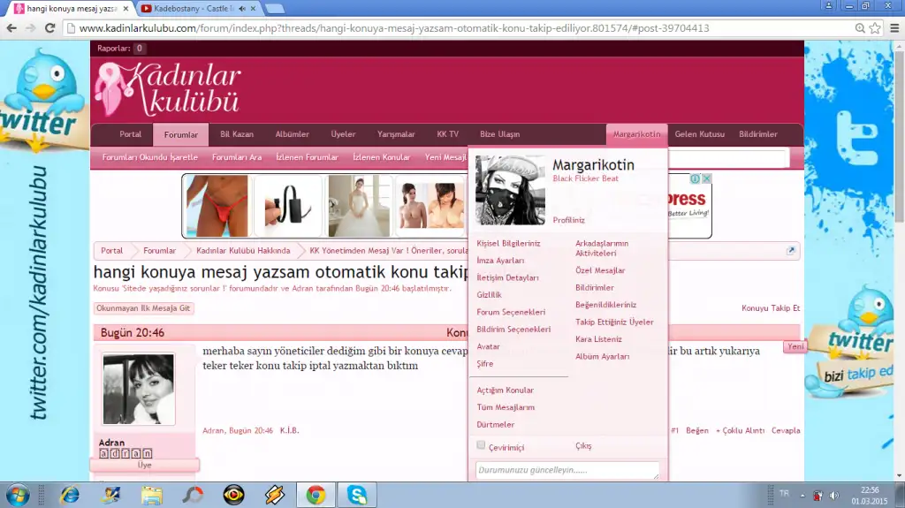The image size is (905, 508).
Task: Click Çıkış to log out
Action: pos(583,445)
